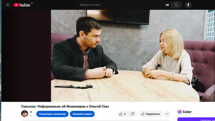Open the on-screen keyboard icon in search
The image size is (215, 121).
tap(167, 5)
